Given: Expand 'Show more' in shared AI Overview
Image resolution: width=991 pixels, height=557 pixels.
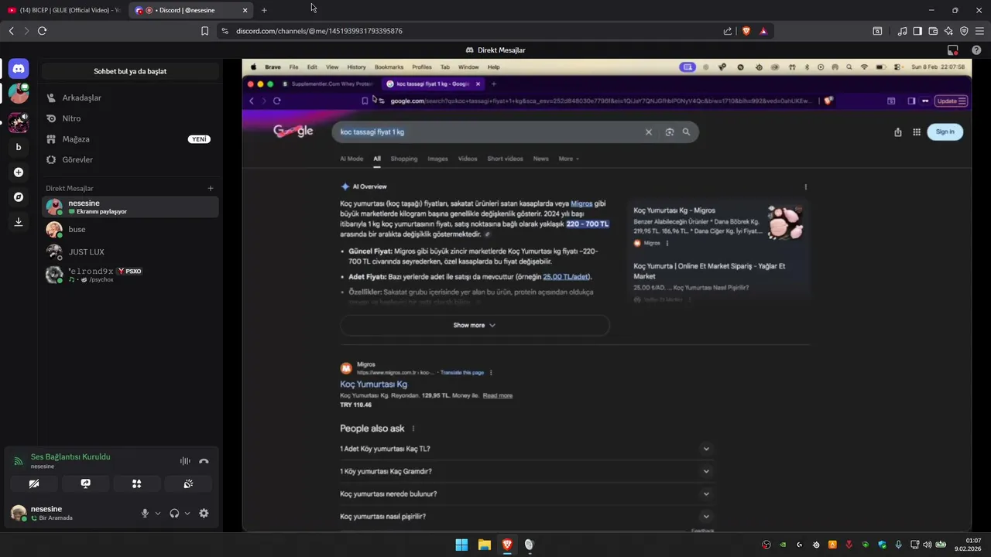Looking at the screenshot, I should click(x=475, y=325).
